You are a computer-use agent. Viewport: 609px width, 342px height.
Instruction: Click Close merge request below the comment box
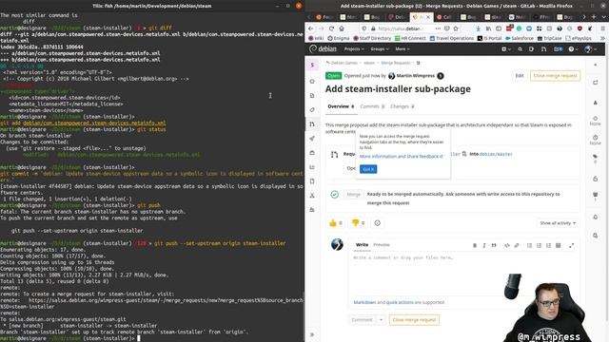point(414,320)
